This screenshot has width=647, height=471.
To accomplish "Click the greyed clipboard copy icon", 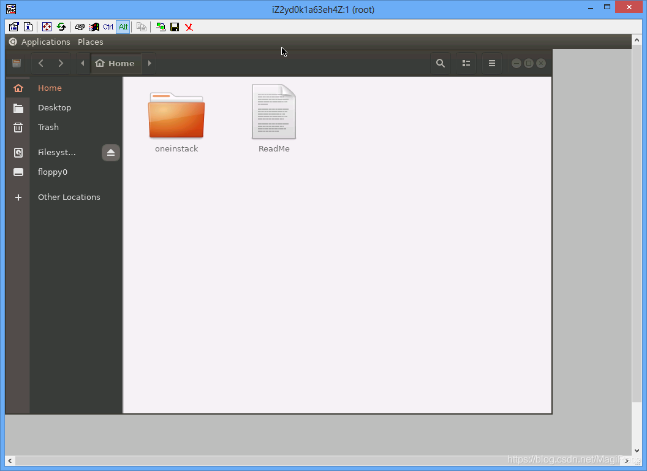I will tap(142, 27).
